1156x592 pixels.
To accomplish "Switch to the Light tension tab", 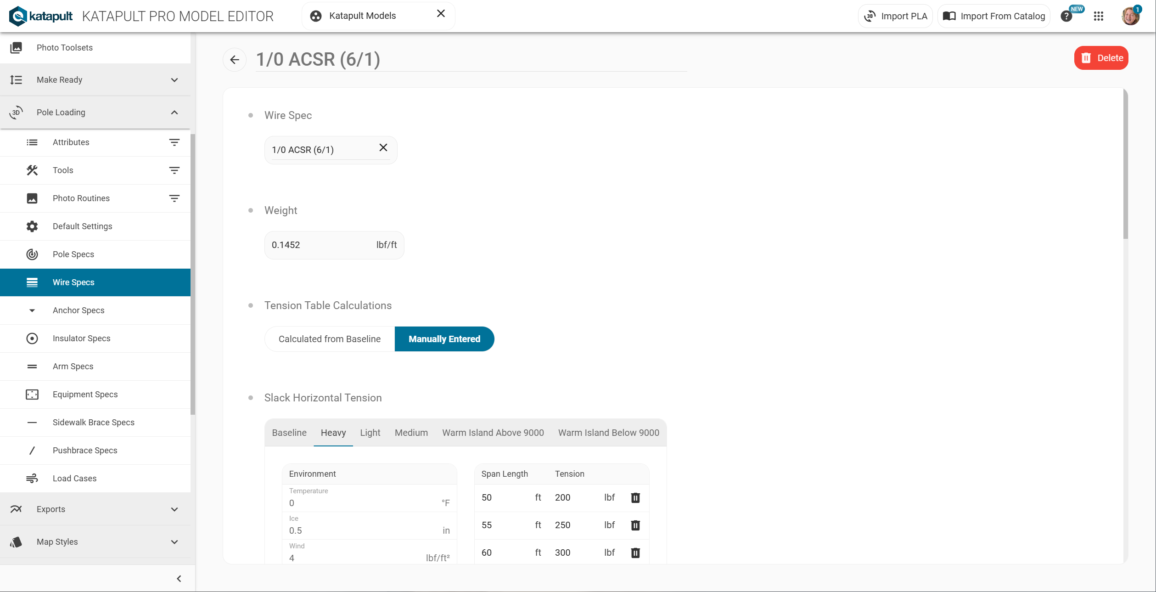I will click(x=370, y=433).
